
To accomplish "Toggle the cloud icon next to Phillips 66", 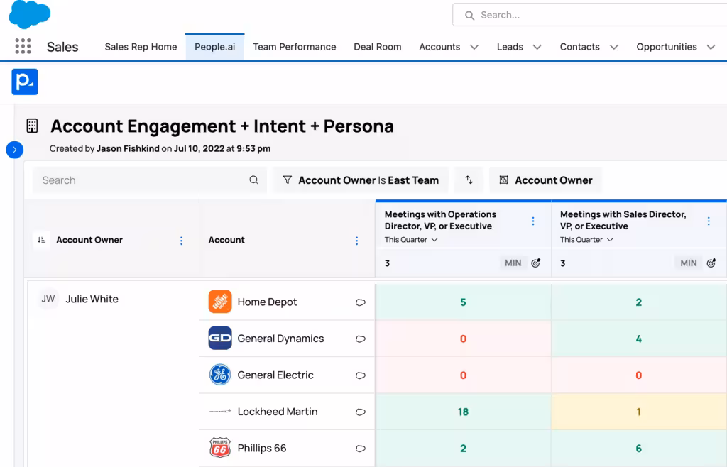I will (361, 449).
